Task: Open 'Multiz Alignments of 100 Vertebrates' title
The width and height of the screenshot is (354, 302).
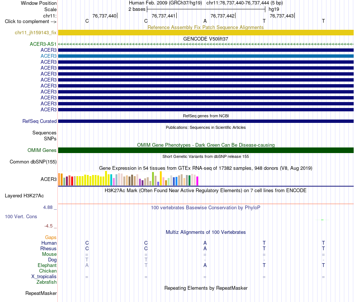Action: (x=206, y=232)
